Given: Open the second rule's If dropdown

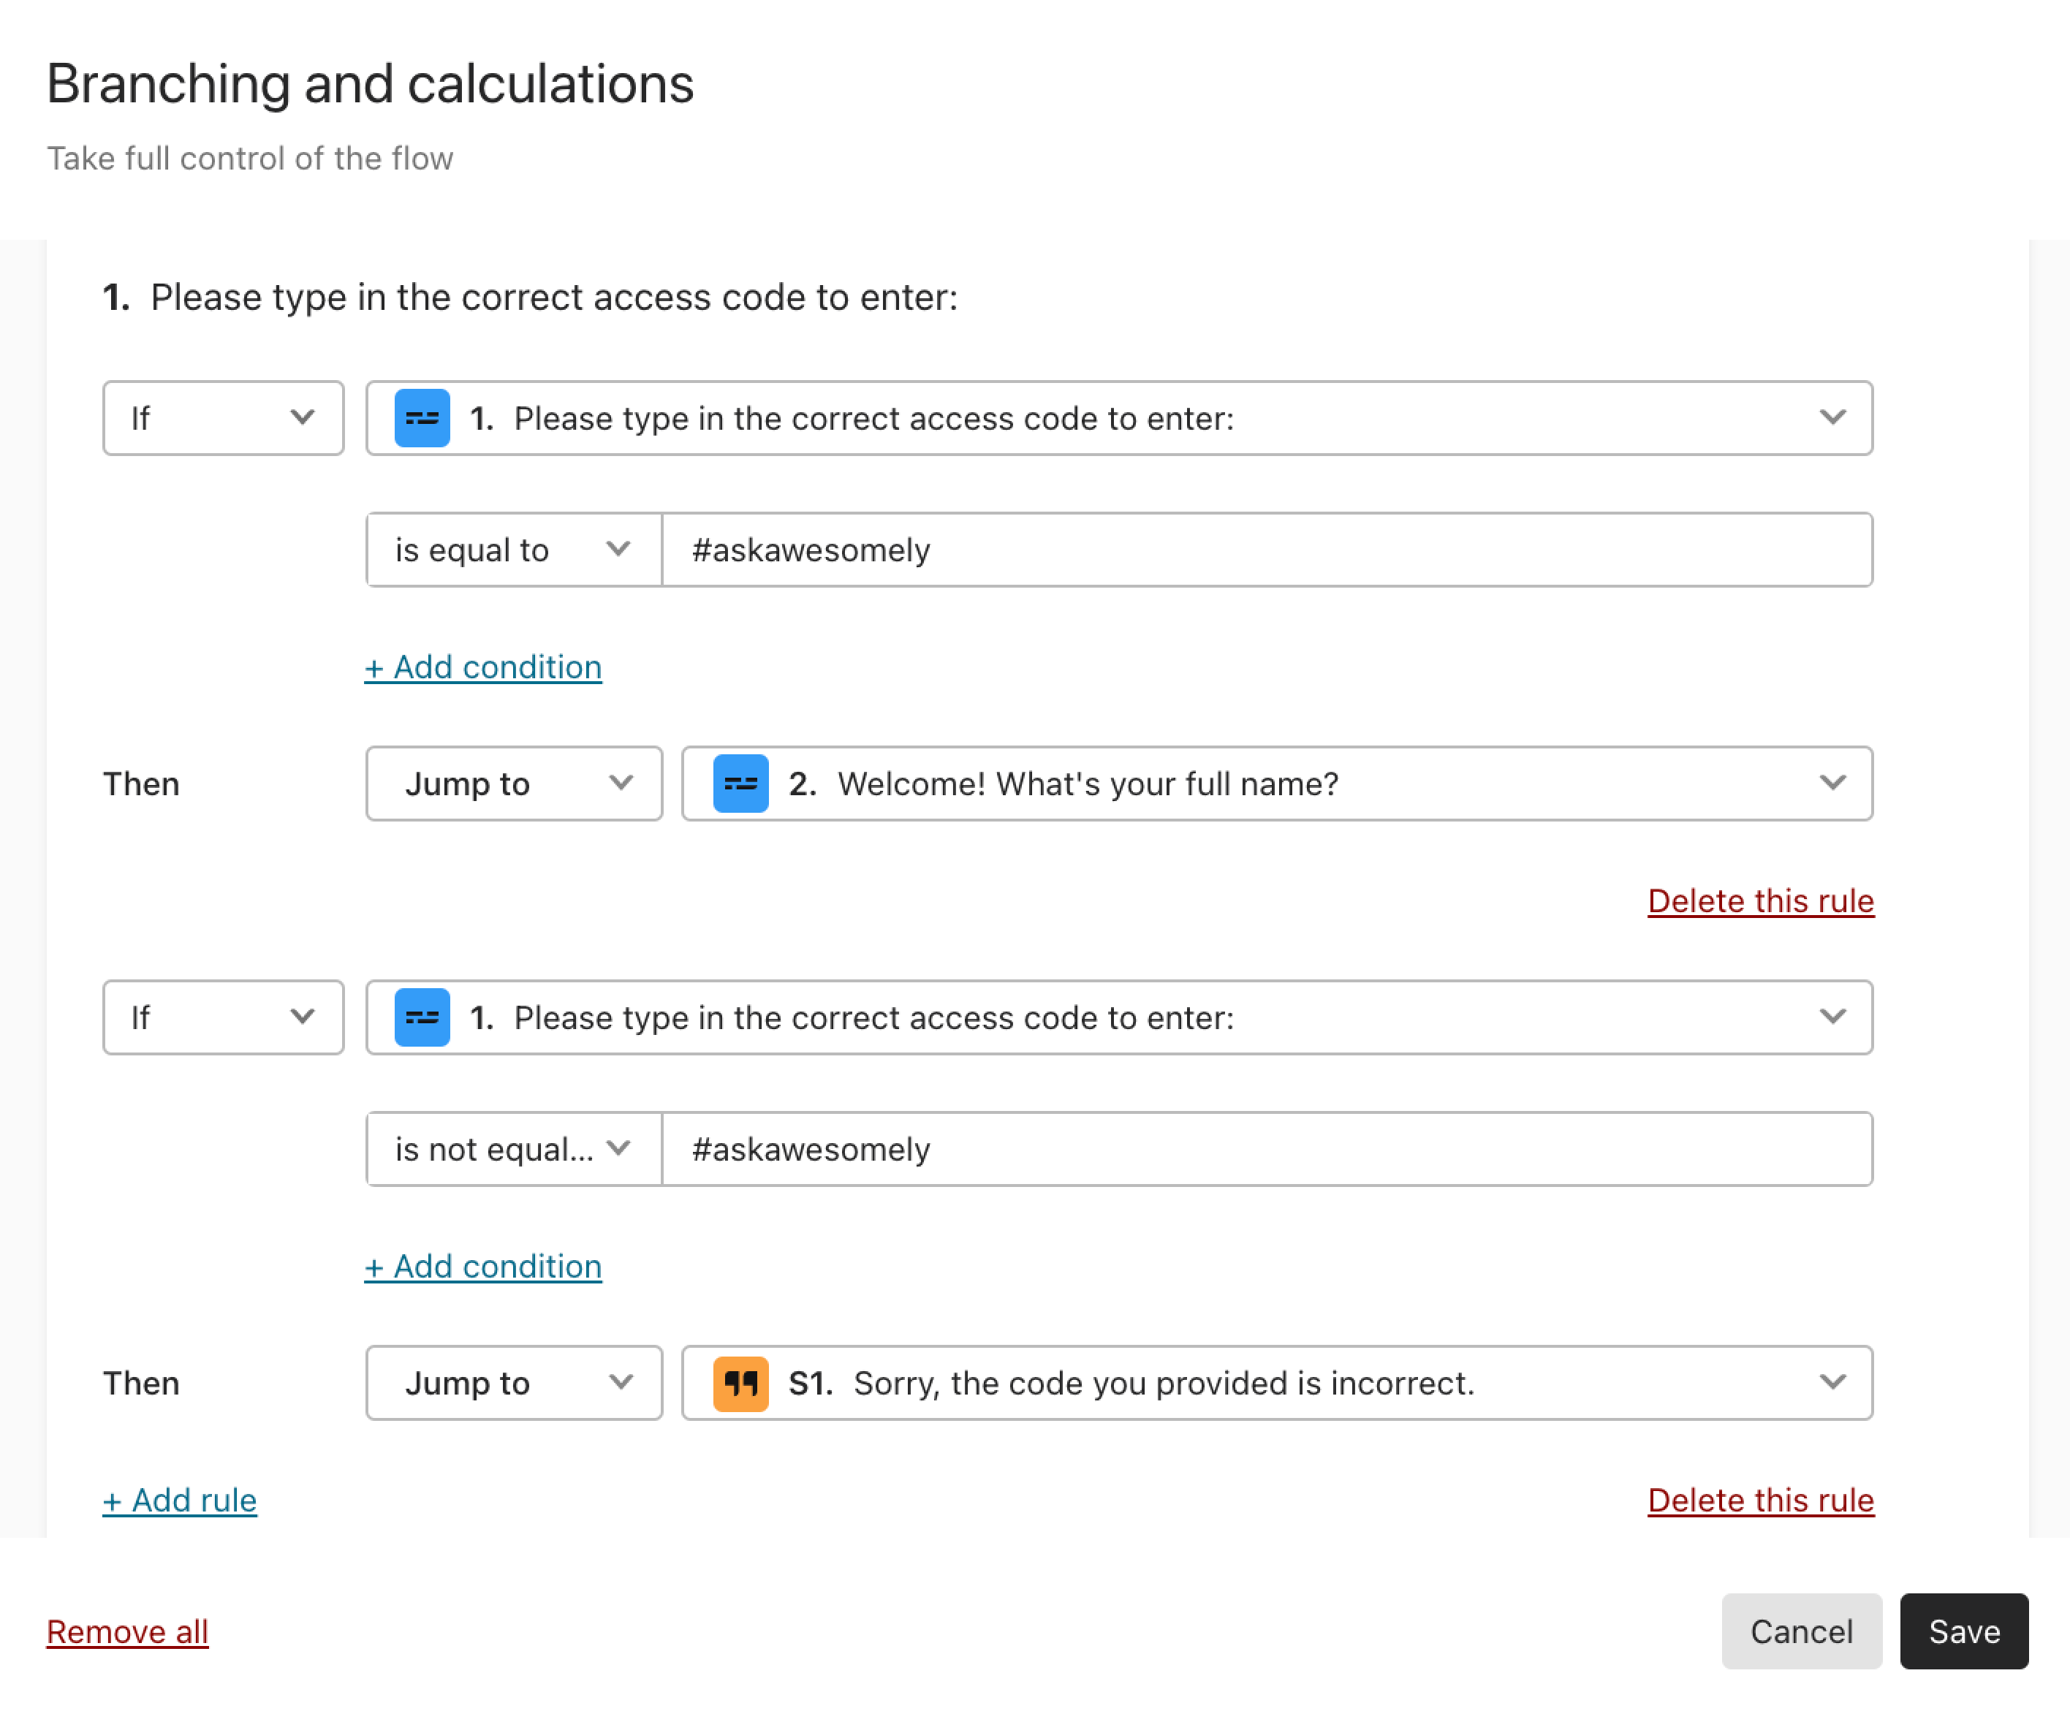Looking at the screenshot, I should click(x=223, y=1017).
